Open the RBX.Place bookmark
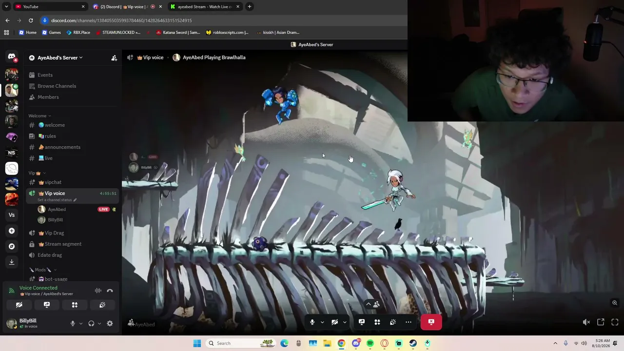 coord(78,33)
